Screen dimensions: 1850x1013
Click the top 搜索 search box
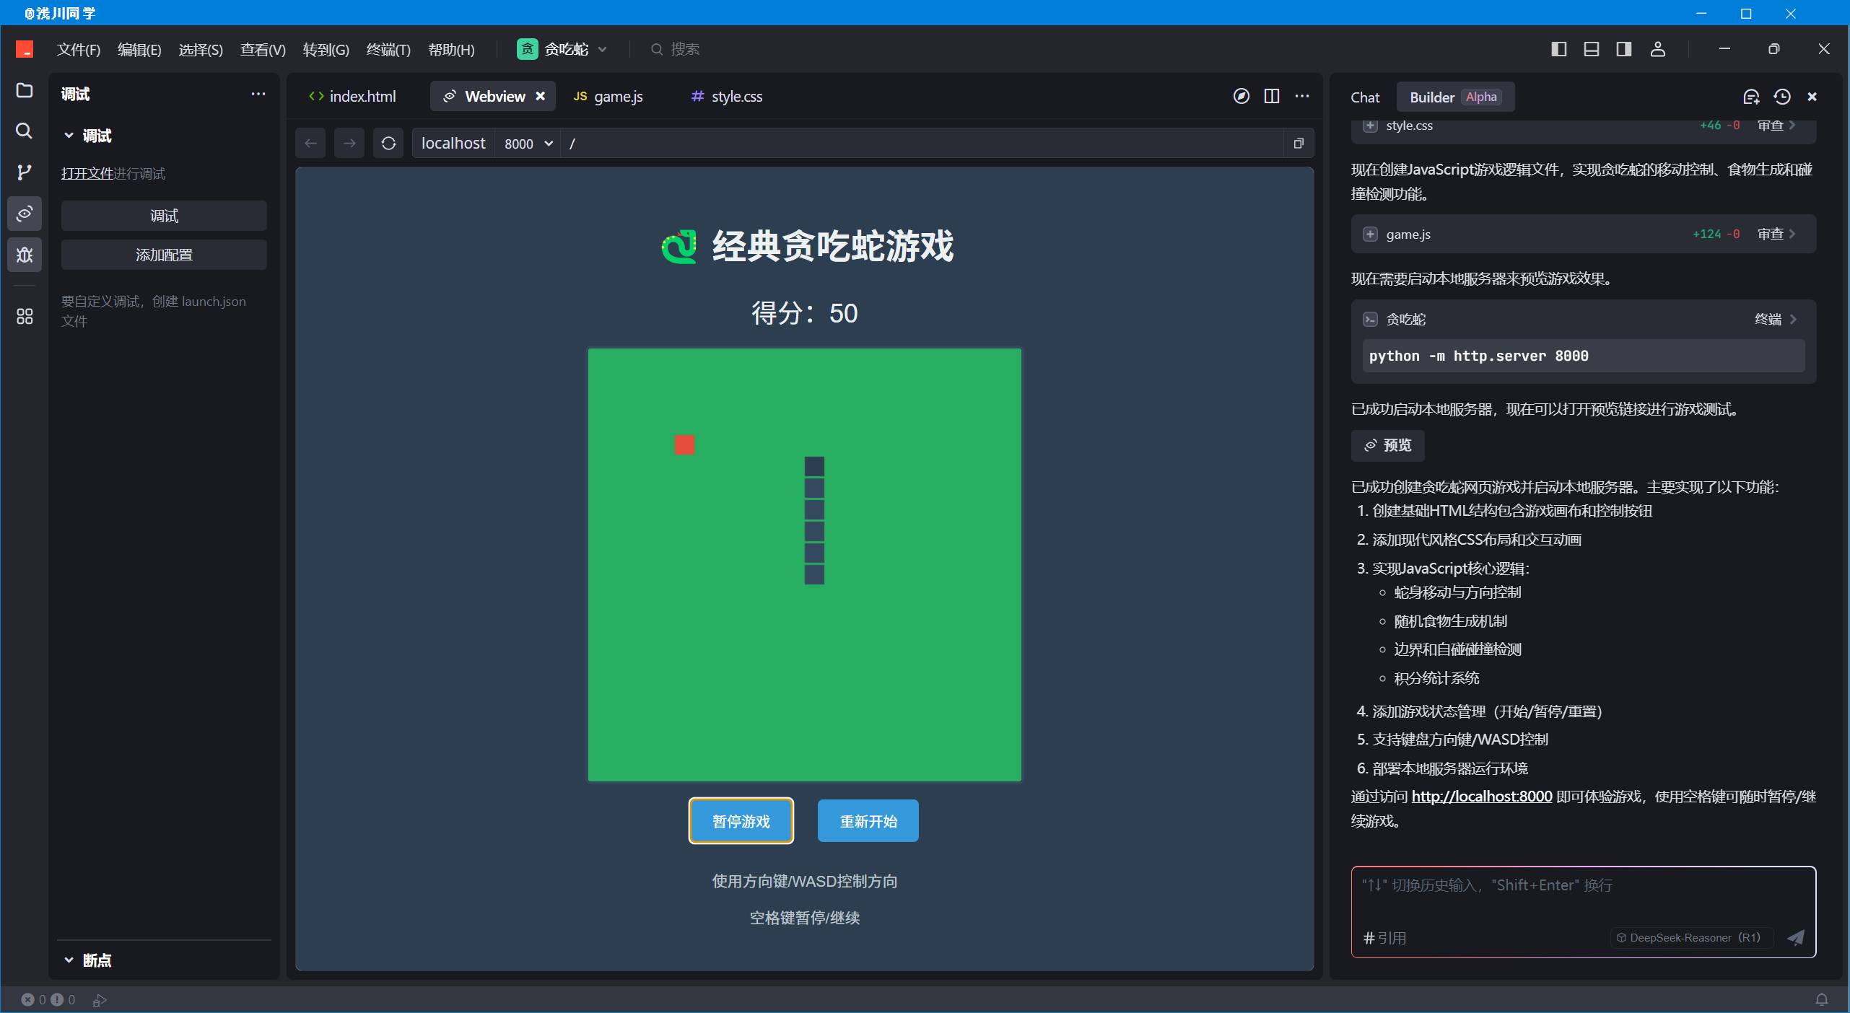coord(675,49)
